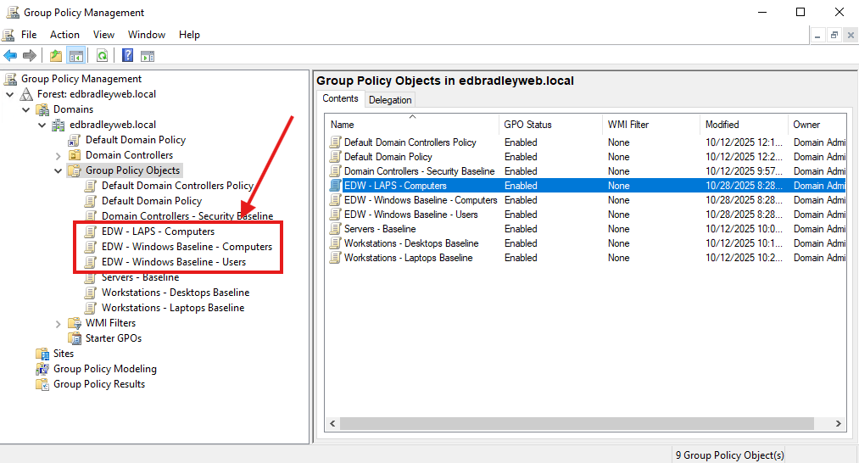Click the Starter GPOs folder icon
This screenshot has width=859, height=463.
[x=75, y=338]
